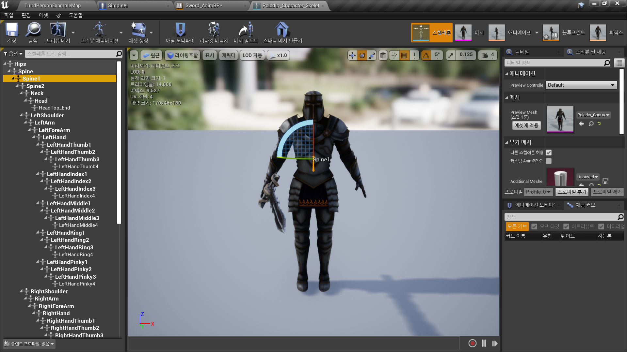
Task: Pause preview playback
Action: 484,343
